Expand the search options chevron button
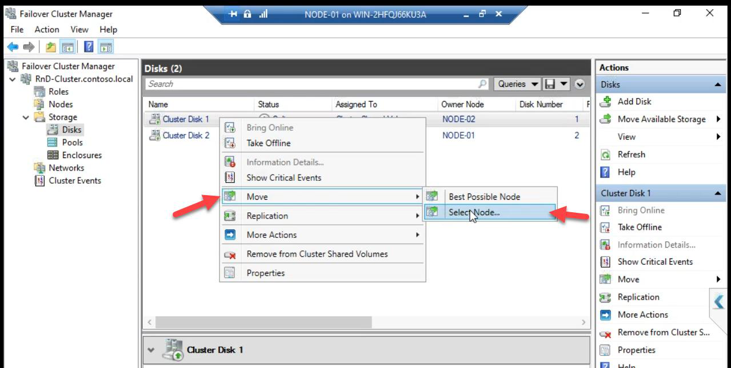 click(x=580, y=84)
